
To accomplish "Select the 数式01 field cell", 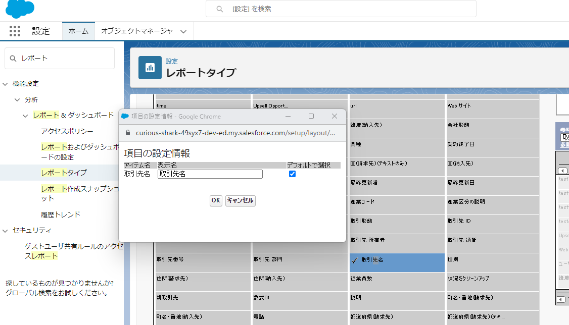I will point(300,301).
